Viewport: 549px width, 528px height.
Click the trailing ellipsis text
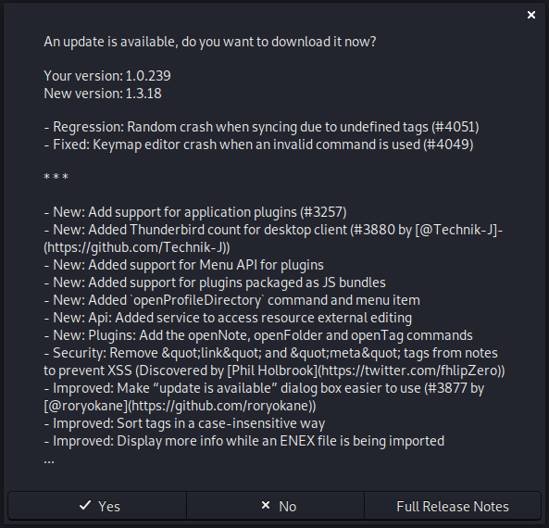coord(49,462)
